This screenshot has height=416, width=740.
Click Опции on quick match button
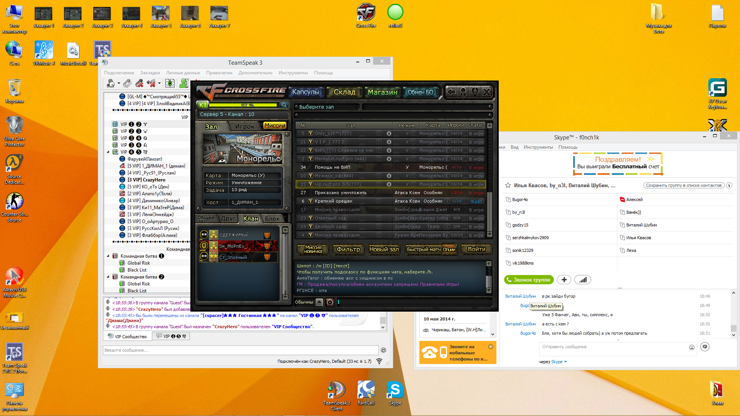(449, 250)
